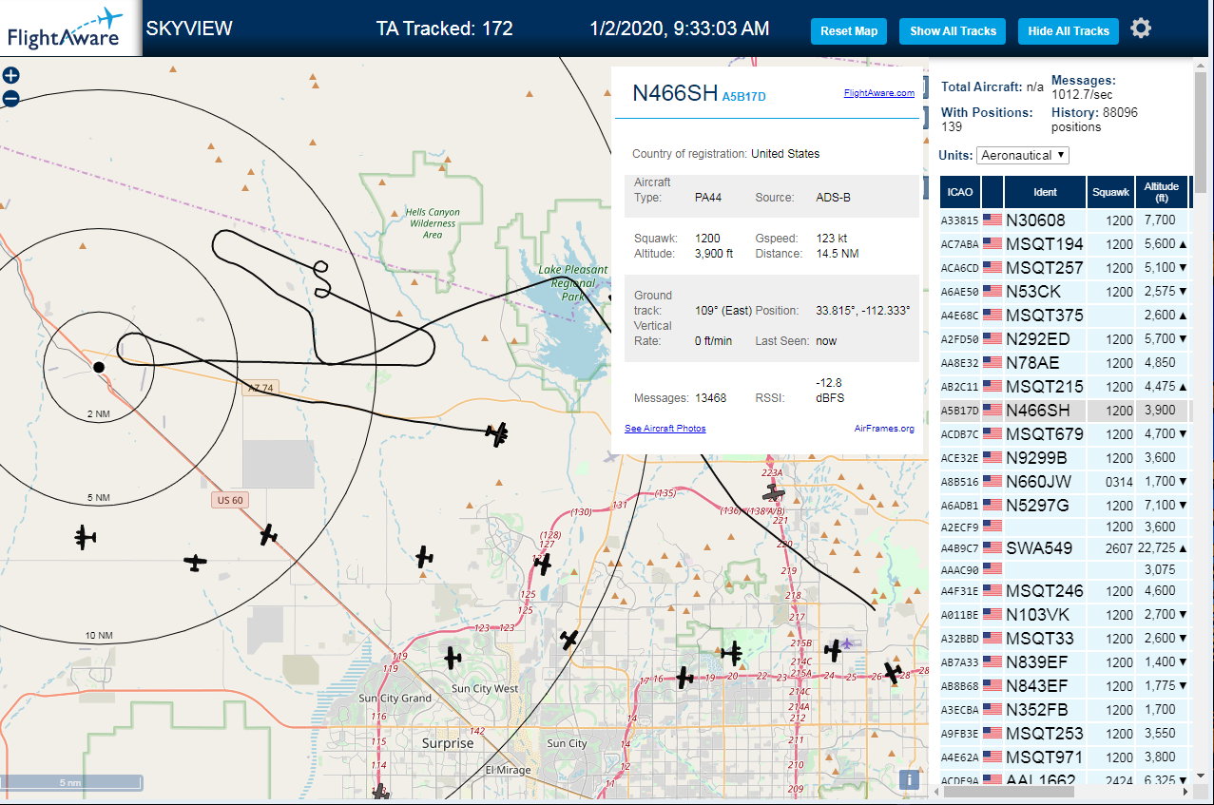Image resolution: width=1214 pixels, height=805 pixels.
Task: Select N292ED row in aircraft list
Action: [1066, 339]
